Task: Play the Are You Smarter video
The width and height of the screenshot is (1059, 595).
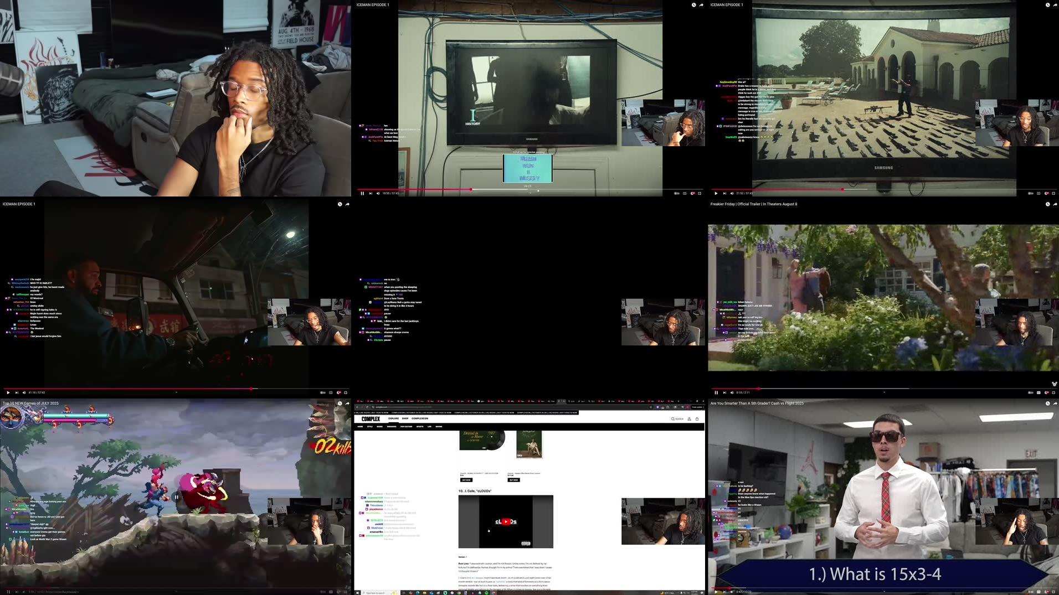Action: 716,592
